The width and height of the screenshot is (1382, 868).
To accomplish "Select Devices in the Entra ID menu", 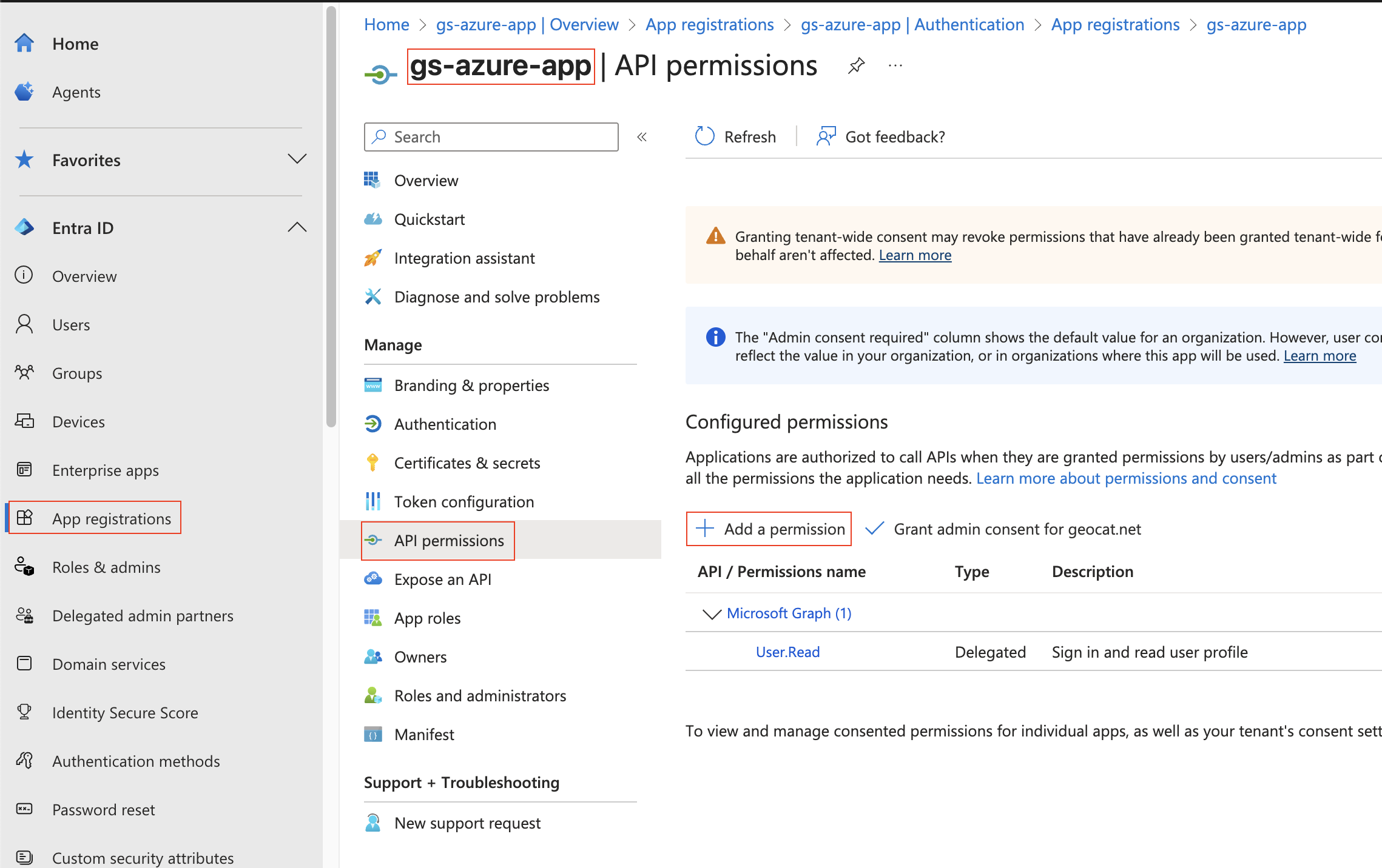I will [78, 421].
